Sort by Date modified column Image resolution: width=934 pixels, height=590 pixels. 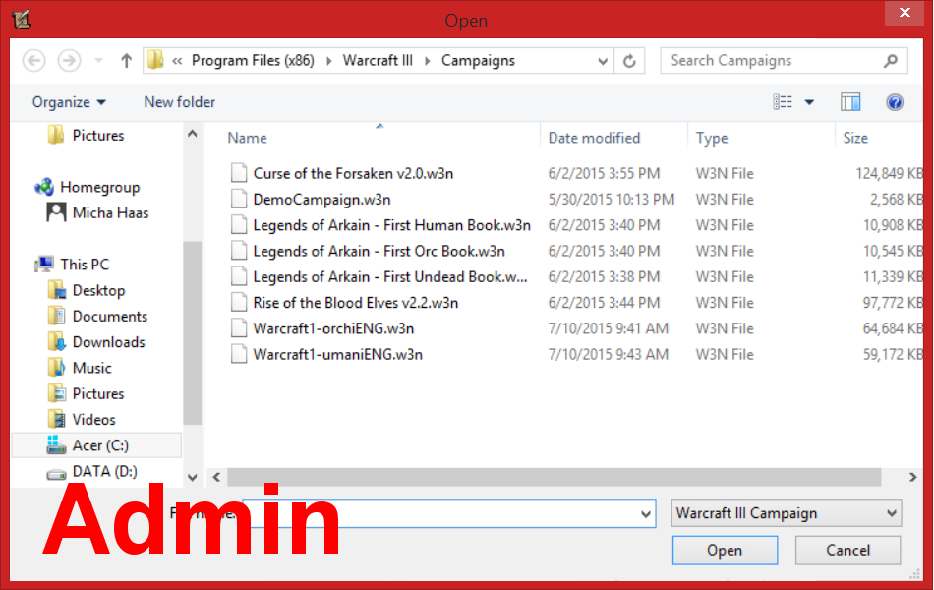pos(594,139)
